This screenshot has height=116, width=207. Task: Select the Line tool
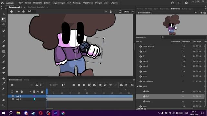coord(4,57)
